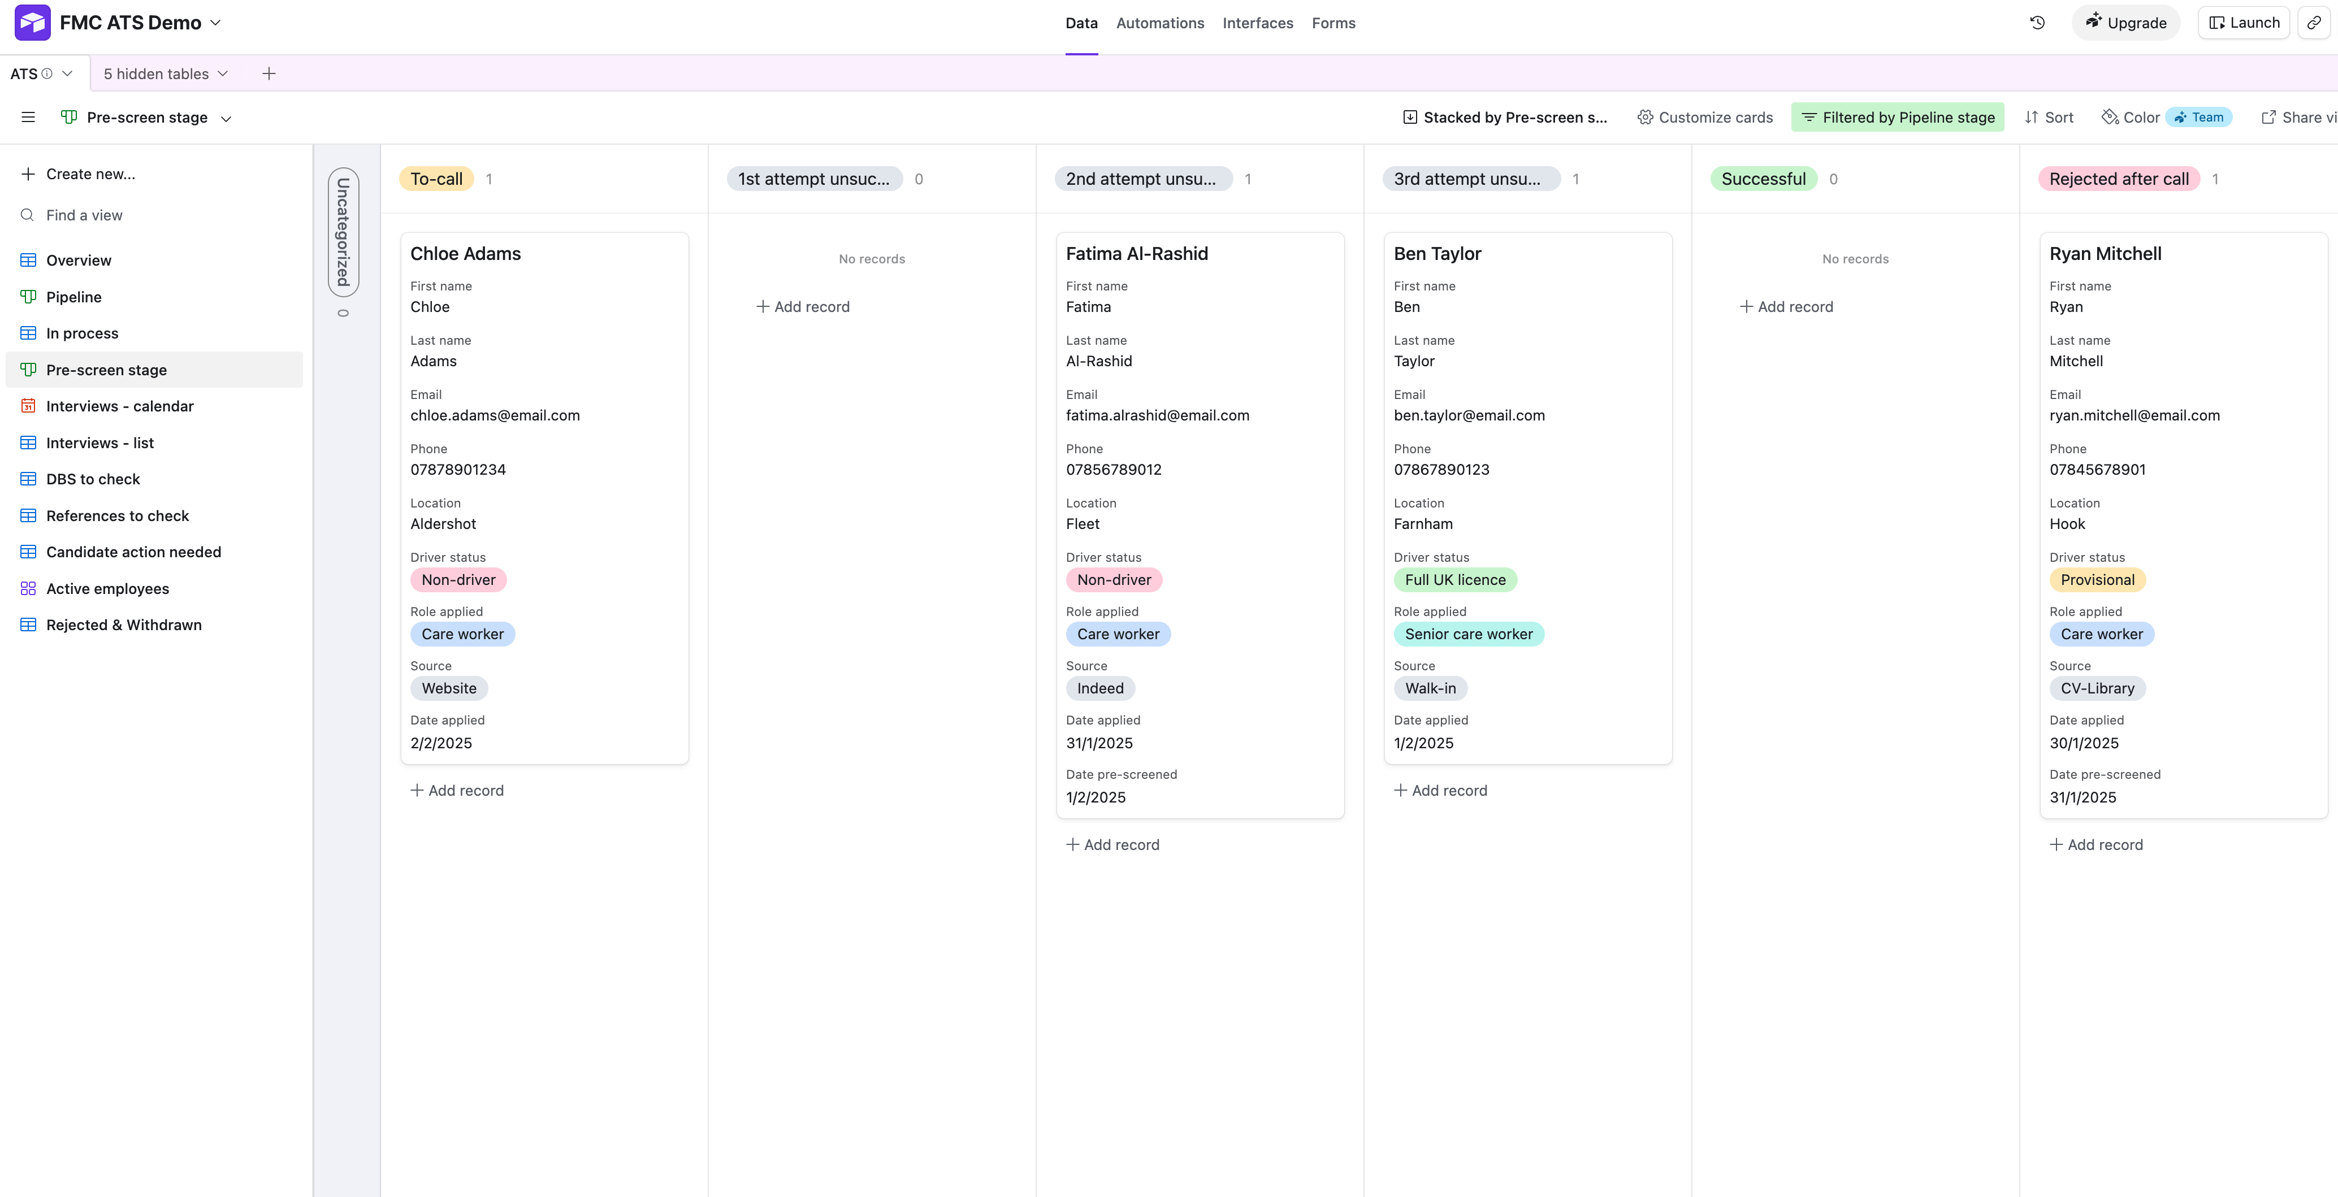Image resolution: width=2338 pixels, height=1197 pixels.
Task: Click the Airtable base logo icon
Action: [x=33, y=23]
